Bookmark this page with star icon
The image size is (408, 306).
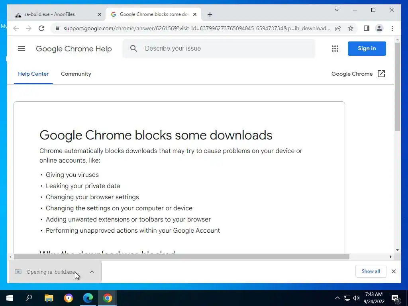[351, 28]
